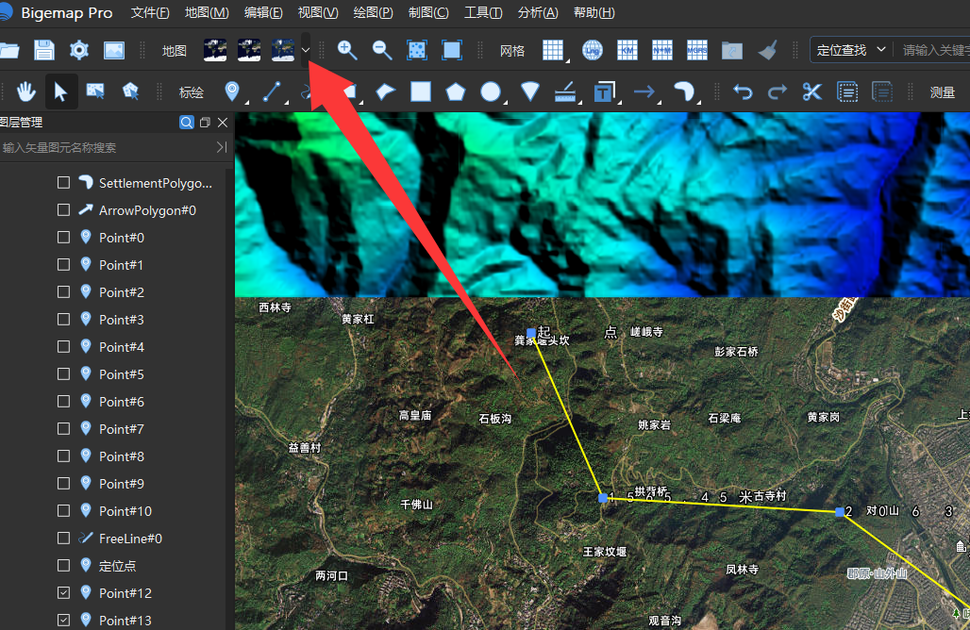
Task: Select the circle drawing tool
Action: coord(491,92)
